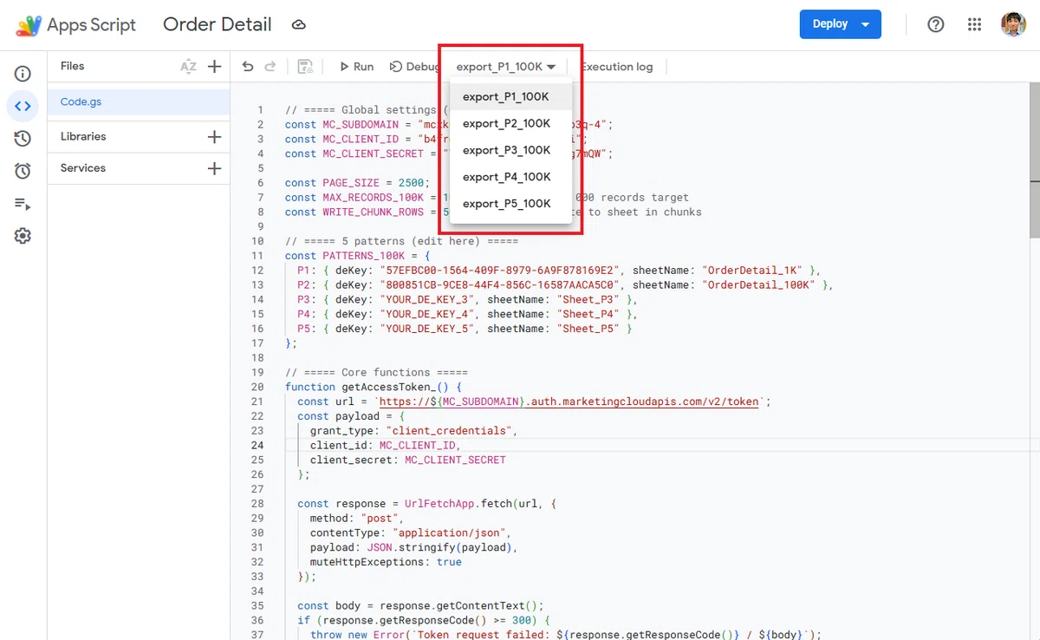Screen dimensions: 1040x640
Task: Go to Apps Script home logo
Action: 76,25
